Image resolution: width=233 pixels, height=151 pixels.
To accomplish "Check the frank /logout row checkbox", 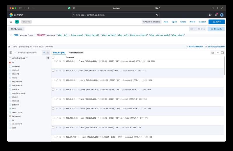I will click(53, 99).
